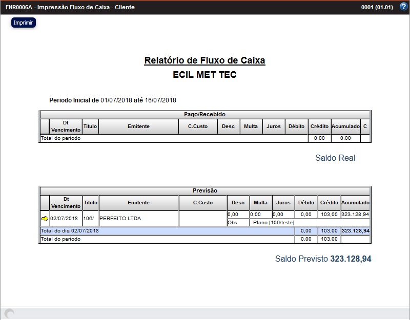Click the Acumulado column header under Previsão
This screenshot has height=320, width=410.
point(355,202)
